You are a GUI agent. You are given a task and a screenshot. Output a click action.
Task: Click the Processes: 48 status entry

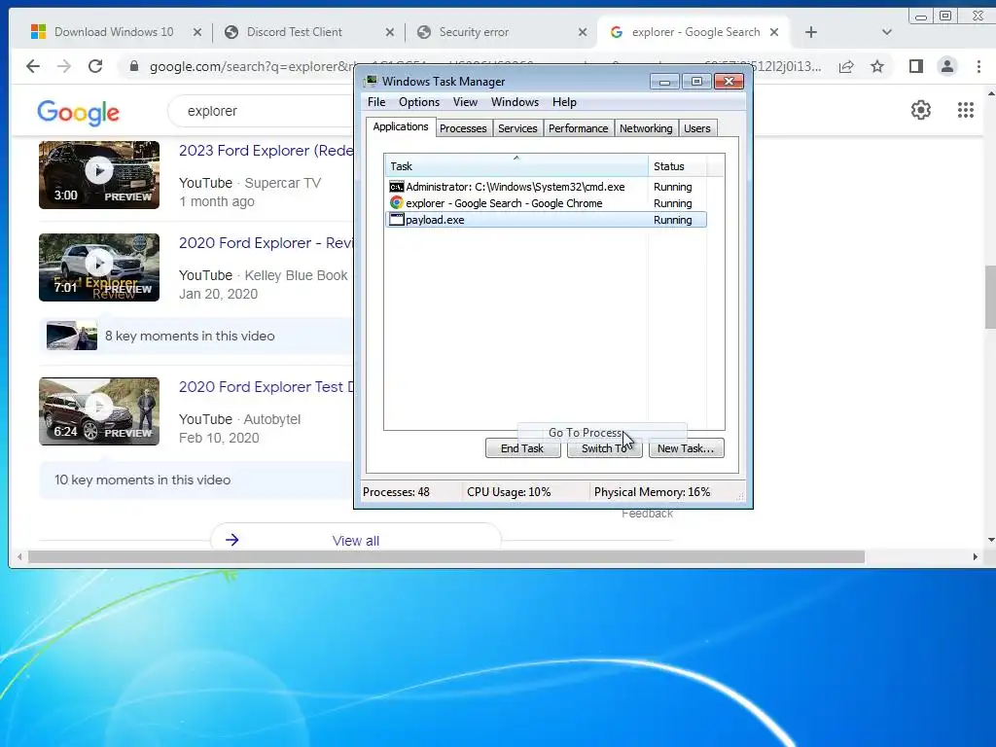pos(397,492)
